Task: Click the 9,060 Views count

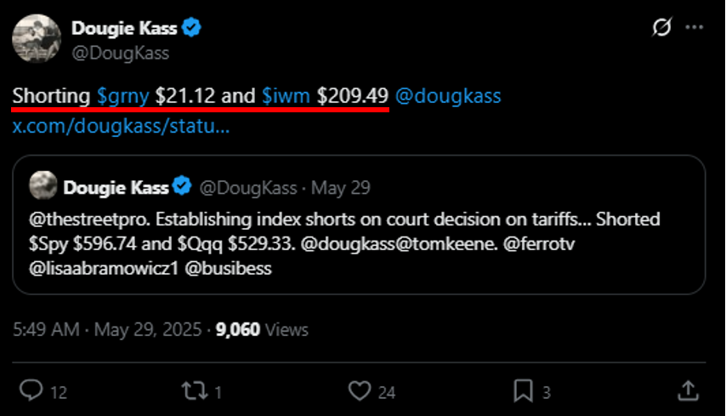Action: click(x=262, y=329)
